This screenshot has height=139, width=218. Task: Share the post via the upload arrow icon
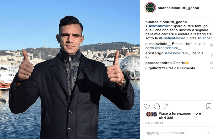point(167,106)
